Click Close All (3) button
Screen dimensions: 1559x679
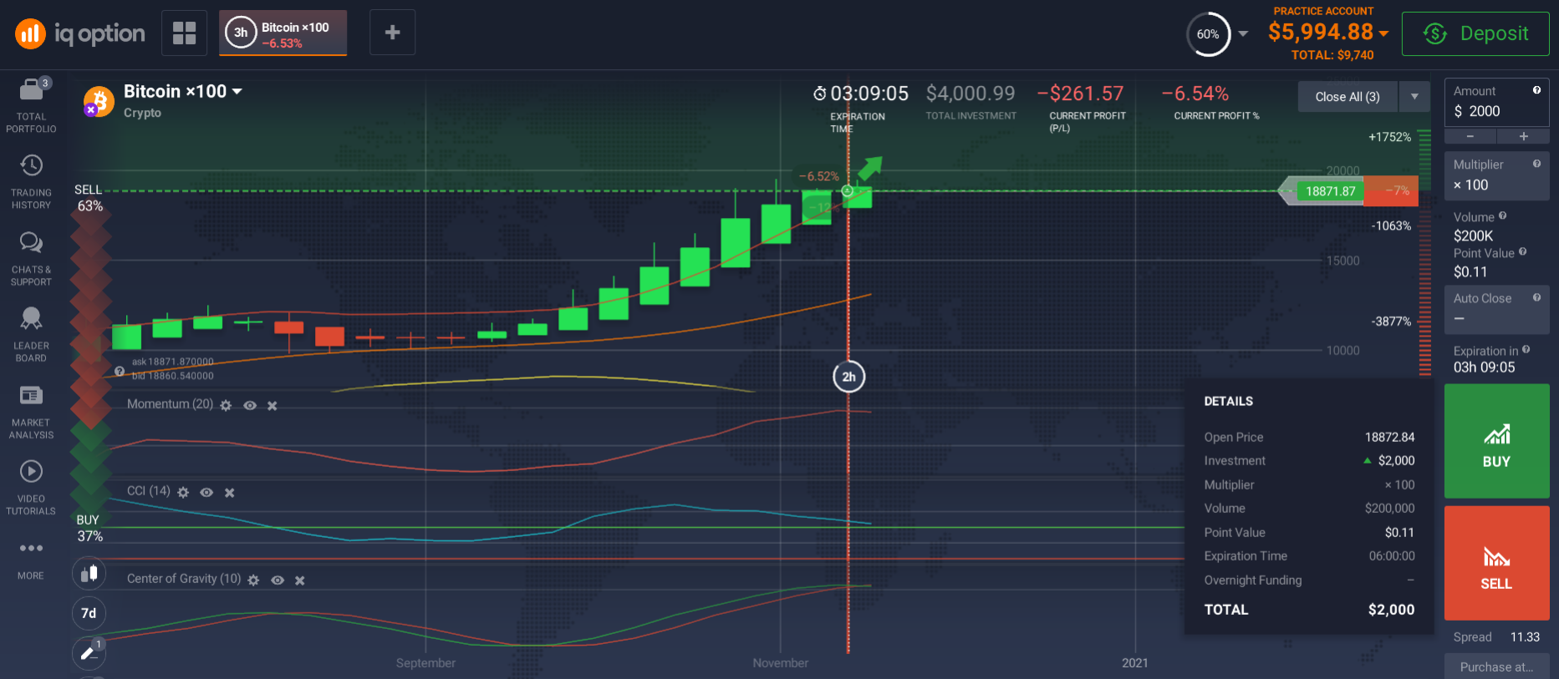[x=1348, y=97]
